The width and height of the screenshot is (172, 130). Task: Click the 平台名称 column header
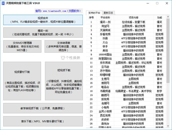click(105, 17)
